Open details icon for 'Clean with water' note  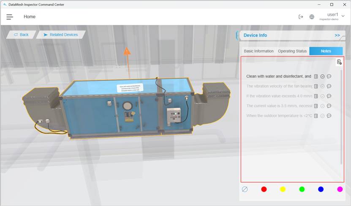tap(316, 76)
